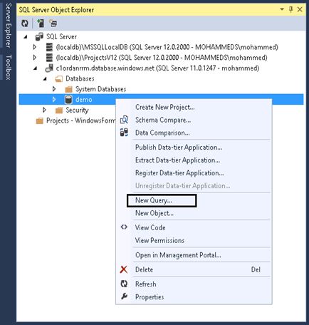Open the Server Explorer side tab
The height and width of the screenshot is (325, 309).
click(9, 26)
